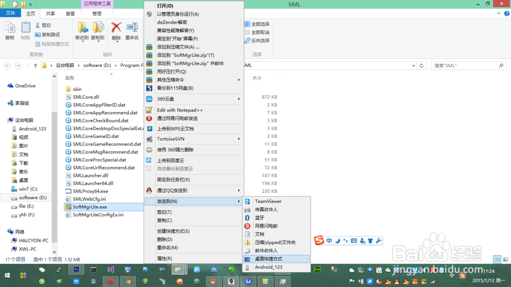Choose Run as administrator (以管理员身份运行)
Screen dimensions: 511x287
pos(194,14)
